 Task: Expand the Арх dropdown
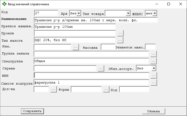(x=79, y=13)
